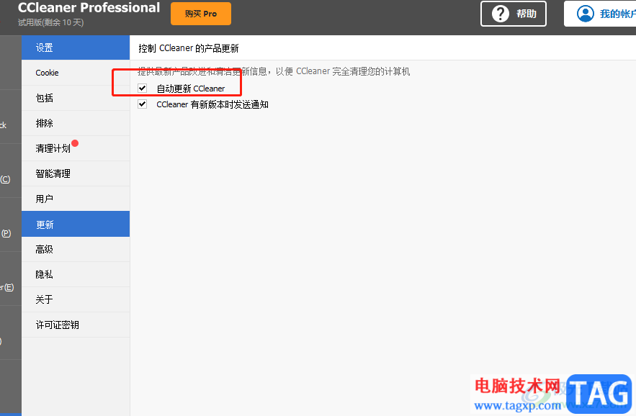This screenshot has height=416, width=636.
Task: Open the 用户 users section
Action: click(x=76, y=199)
